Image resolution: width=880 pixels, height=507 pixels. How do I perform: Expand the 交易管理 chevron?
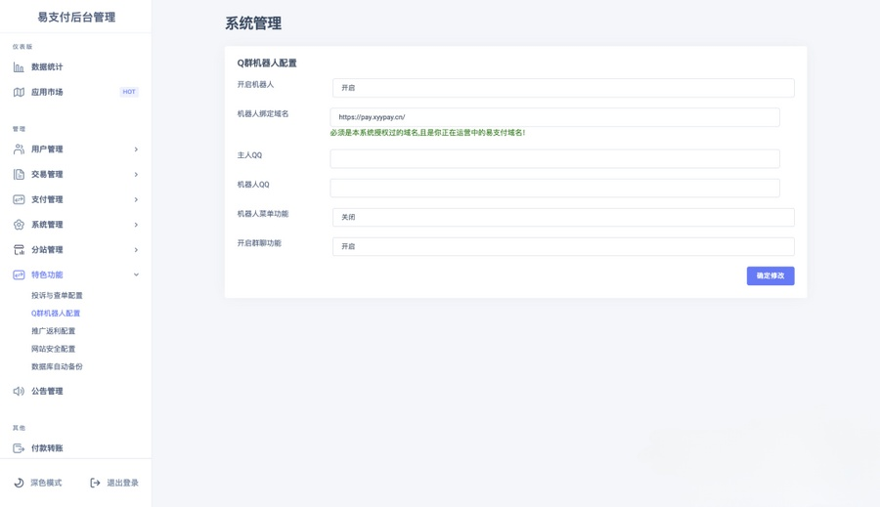136,175
